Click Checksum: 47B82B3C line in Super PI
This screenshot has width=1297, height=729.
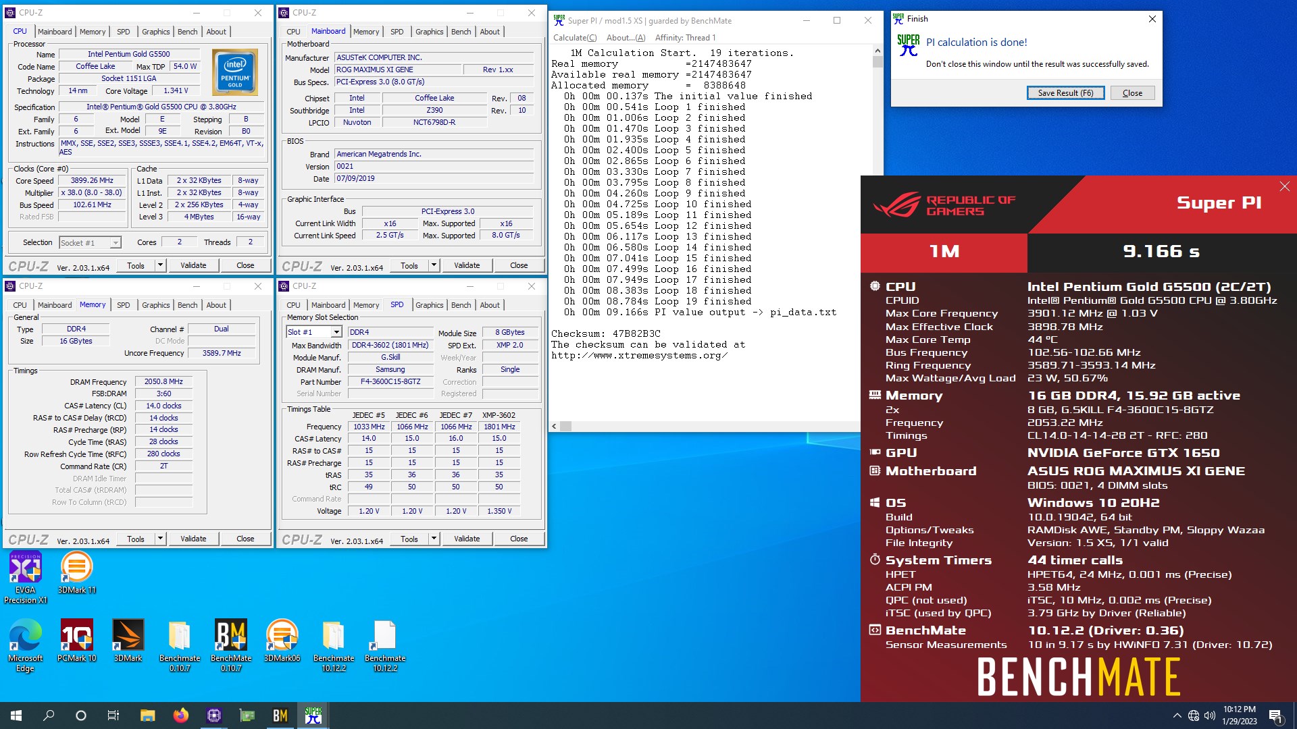click(606, 333)
